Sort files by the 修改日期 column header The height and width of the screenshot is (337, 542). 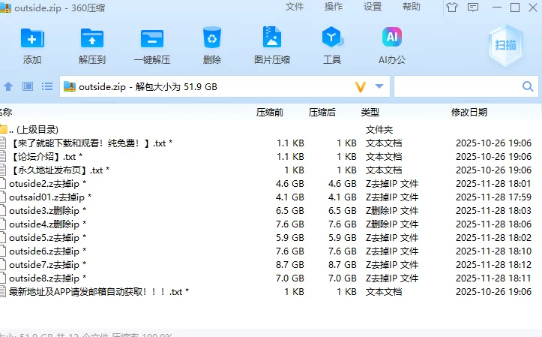469,112
